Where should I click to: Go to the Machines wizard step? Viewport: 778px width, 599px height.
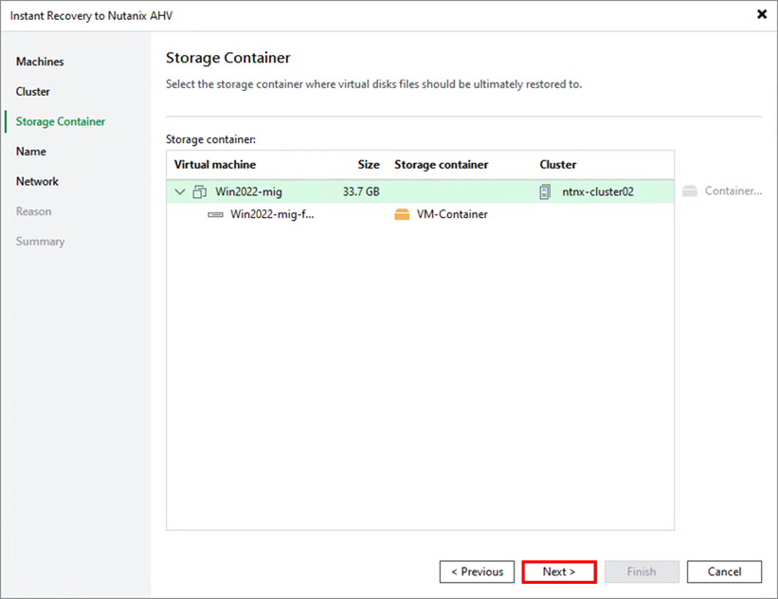[x=40, y=62]
